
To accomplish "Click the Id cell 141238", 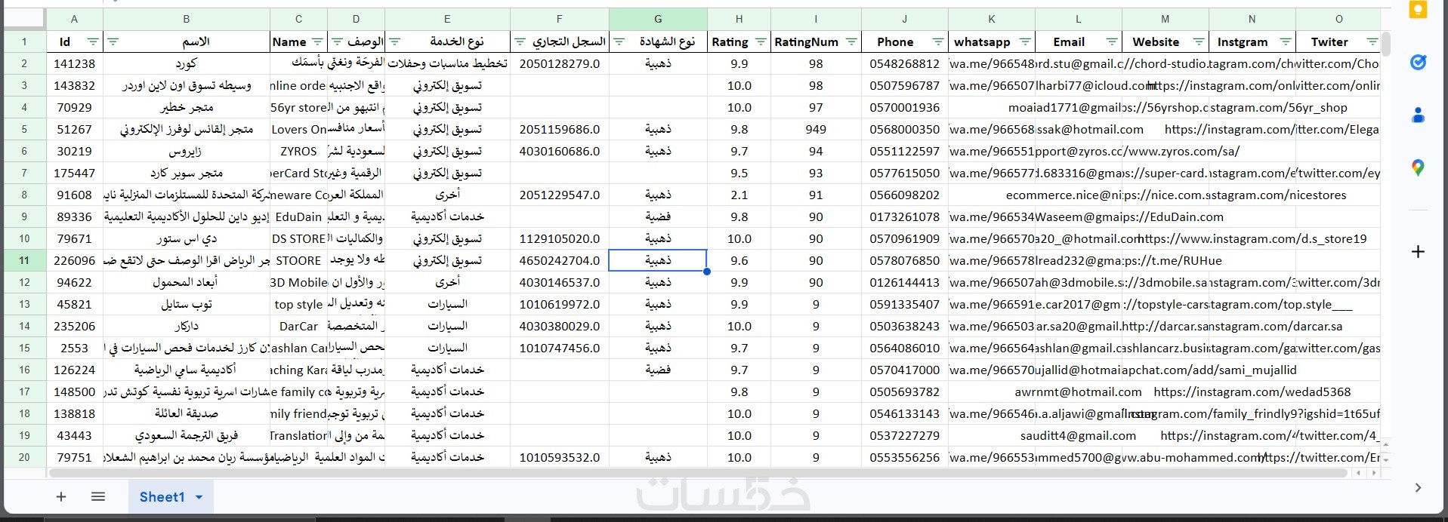I will click(74, 63).
